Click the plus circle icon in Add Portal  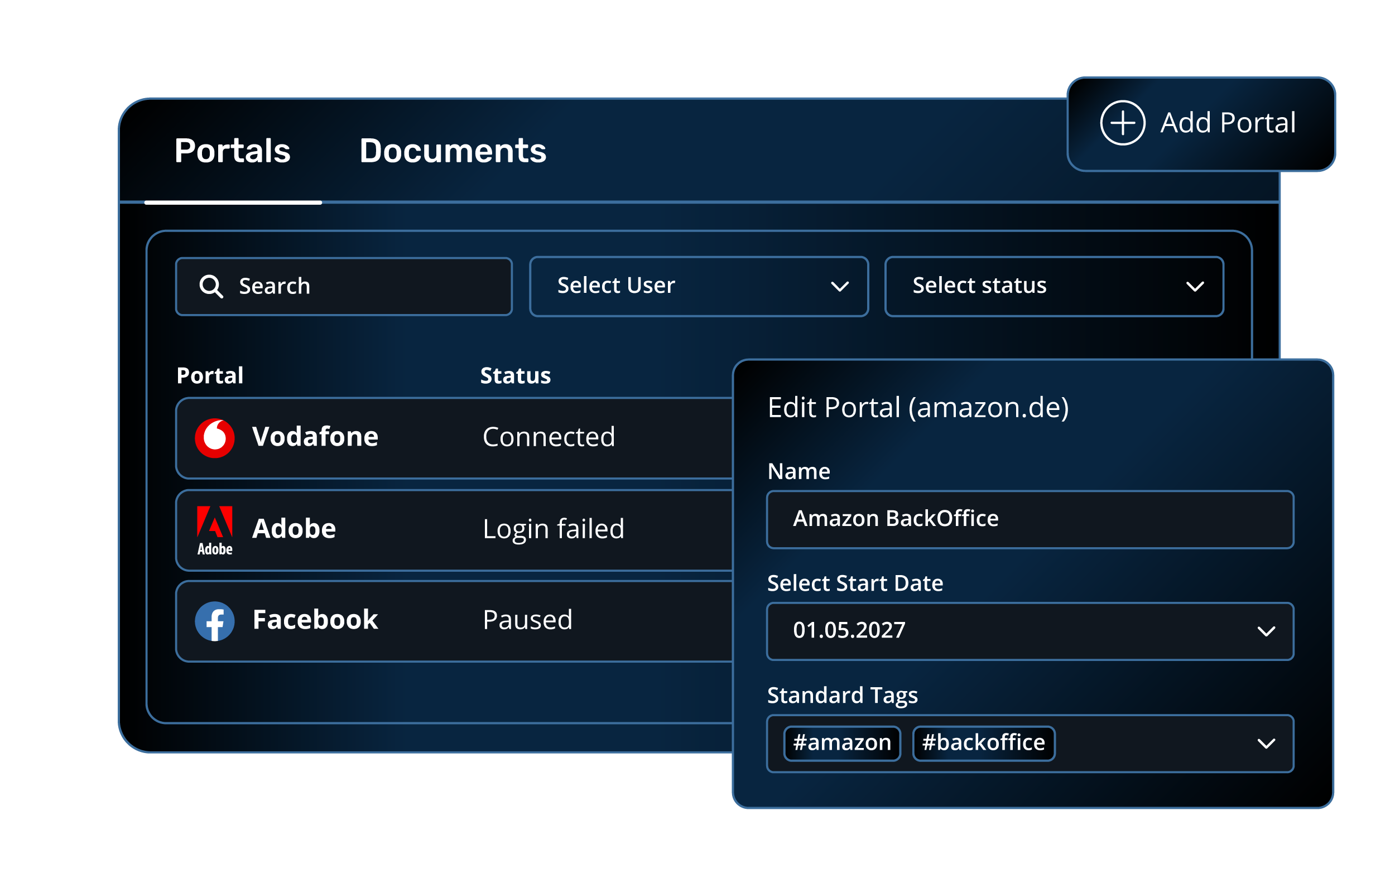coord(1122,123)
